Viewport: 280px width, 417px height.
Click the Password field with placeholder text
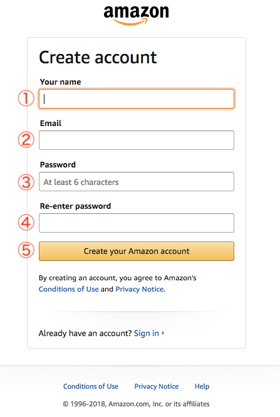pos(137,182)
